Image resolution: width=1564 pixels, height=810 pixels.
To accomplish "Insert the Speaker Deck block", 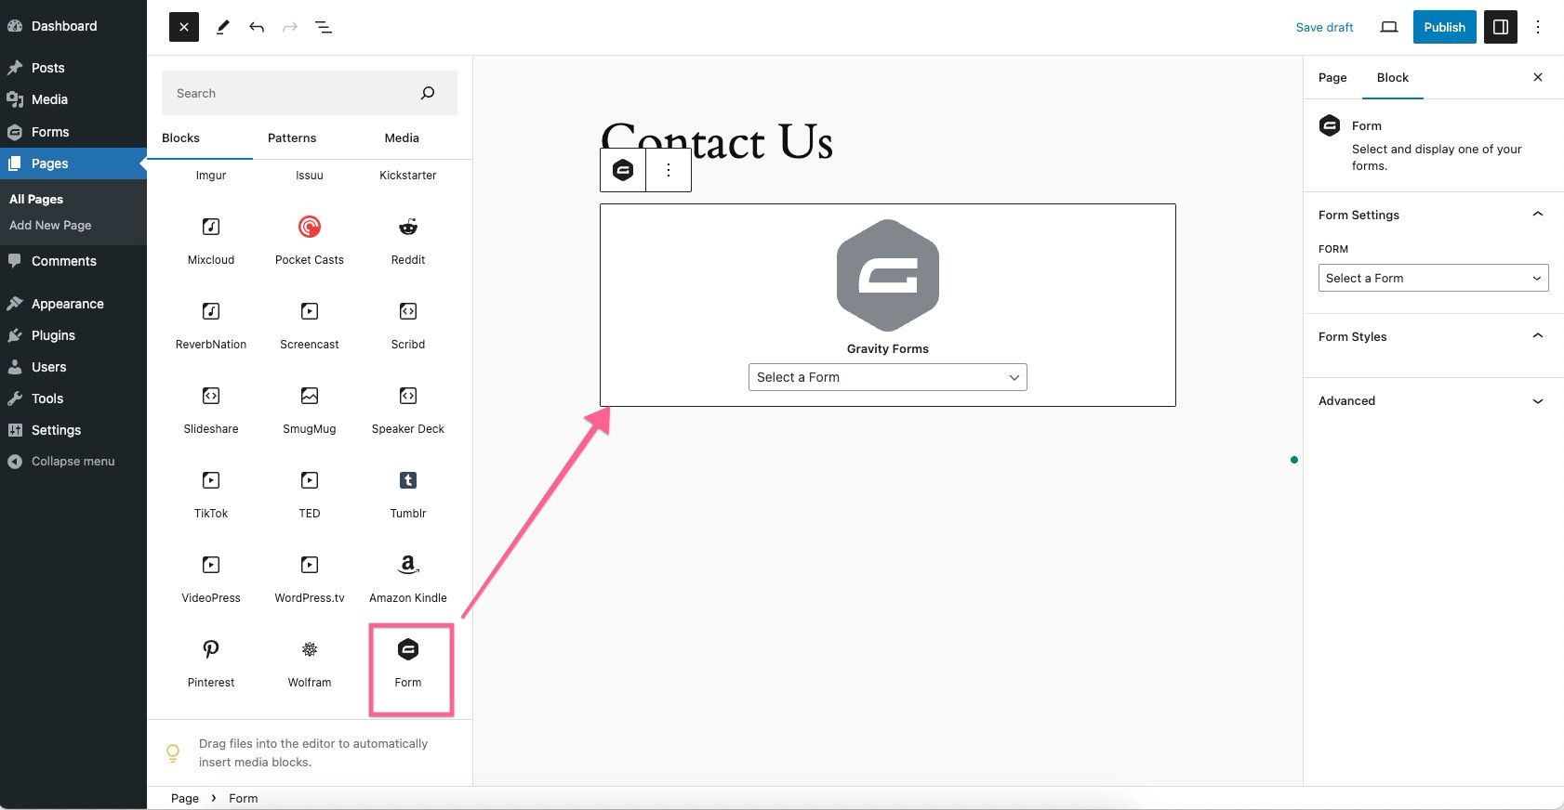I will point(408,410).
